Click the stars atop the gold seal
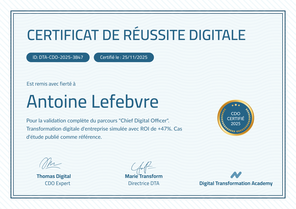The width and height of the screenshot is (296, 209). (x=235, y=105)
